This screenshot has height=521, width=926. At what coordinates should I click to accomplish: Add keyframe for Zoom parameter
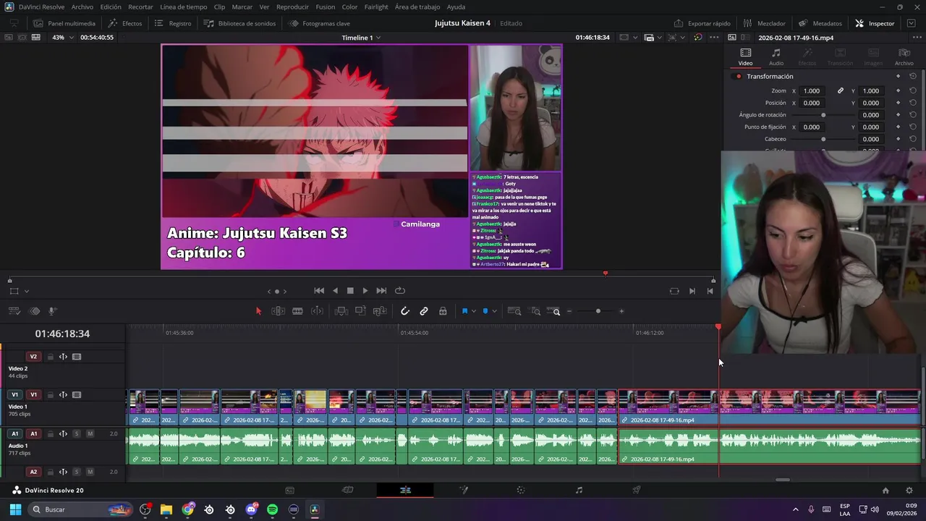click(x=898, y=91)
